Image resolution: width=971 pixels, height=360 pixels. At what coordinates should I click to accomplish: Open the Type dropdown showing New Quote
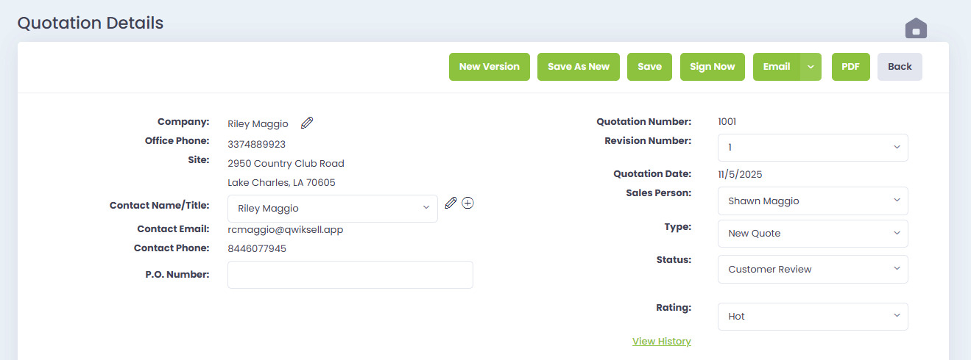point(813,234)
